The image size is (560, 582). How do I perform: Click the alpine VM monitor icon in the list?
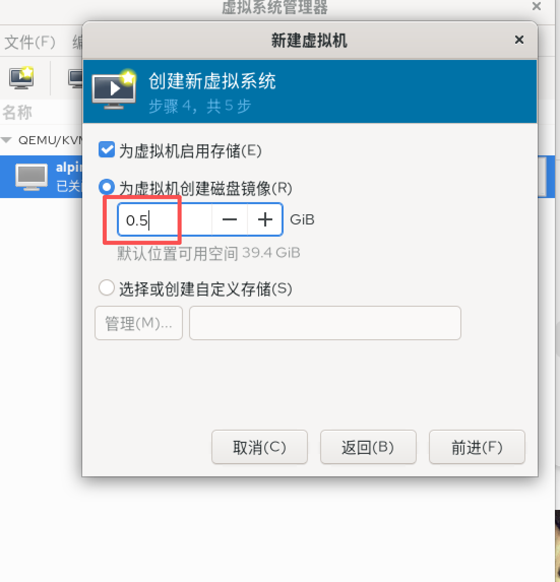(x=32, y=177)
